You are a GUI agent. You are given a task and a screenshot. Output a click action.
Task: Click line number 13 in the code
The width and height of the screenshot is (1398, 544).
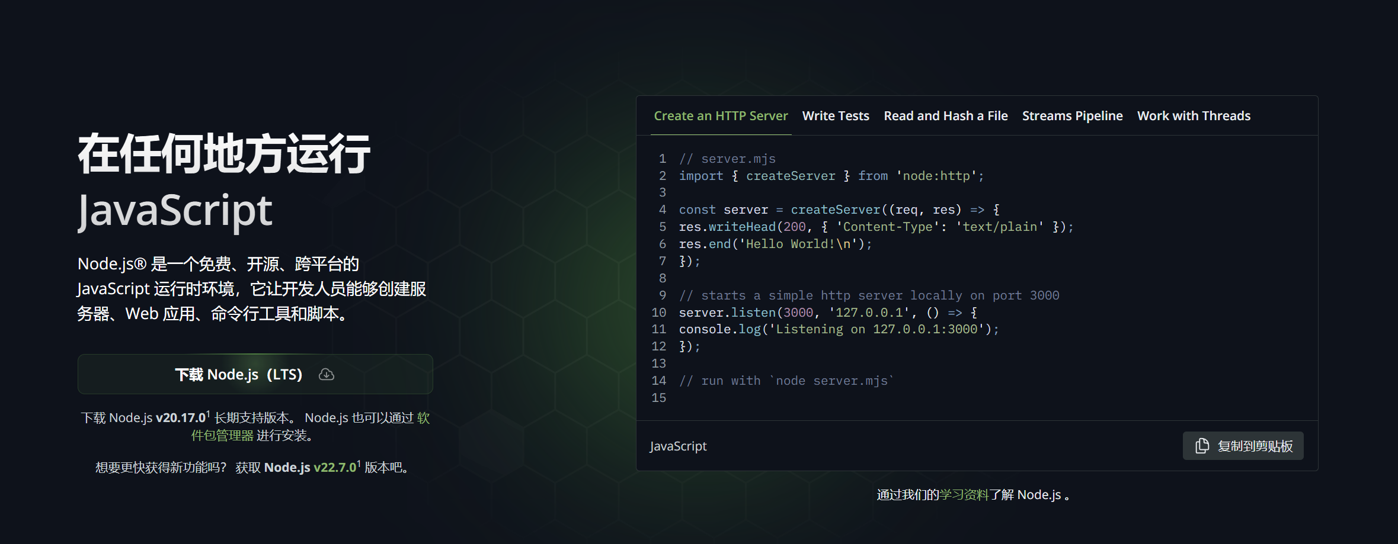pyautogui.click(x=659, y=363)
